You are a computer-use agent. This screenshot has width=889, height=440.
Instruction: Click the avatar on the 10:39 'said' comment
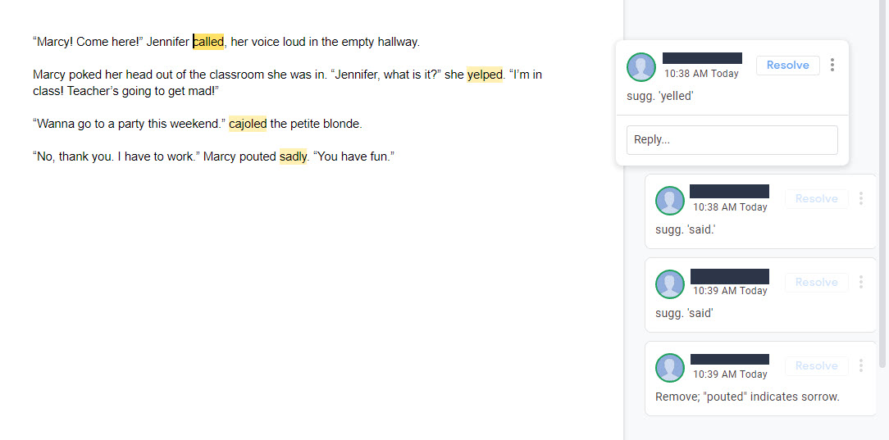coord(669,284)
